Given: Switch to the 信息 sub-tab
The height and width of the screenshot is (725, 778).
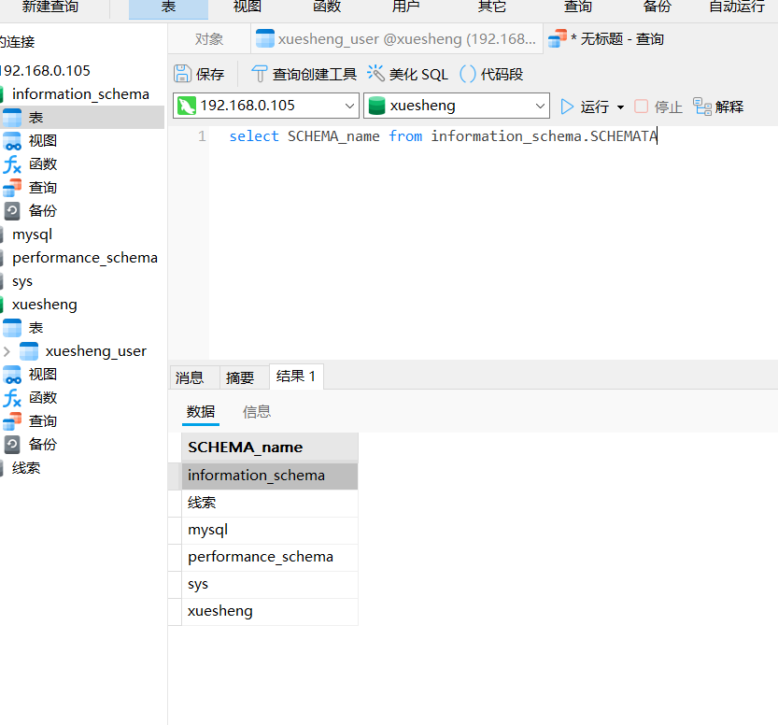Looking at the screenshot, I should tap(257, 411).
